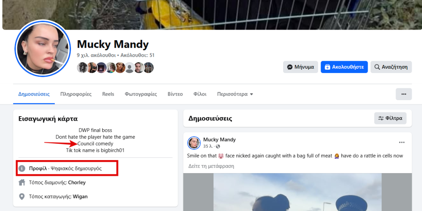Open the large profile picture
The image size is (422, 211).
42,48
